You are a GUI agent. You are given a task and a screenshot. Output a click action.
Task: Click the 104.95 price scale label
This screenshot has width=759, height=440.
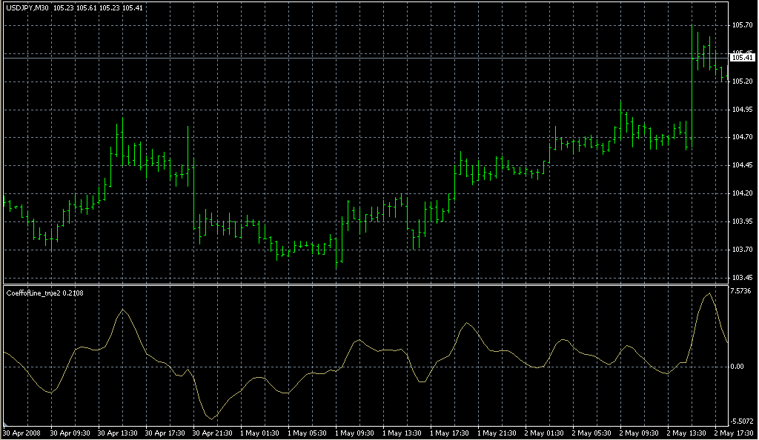tap(742, 110)
